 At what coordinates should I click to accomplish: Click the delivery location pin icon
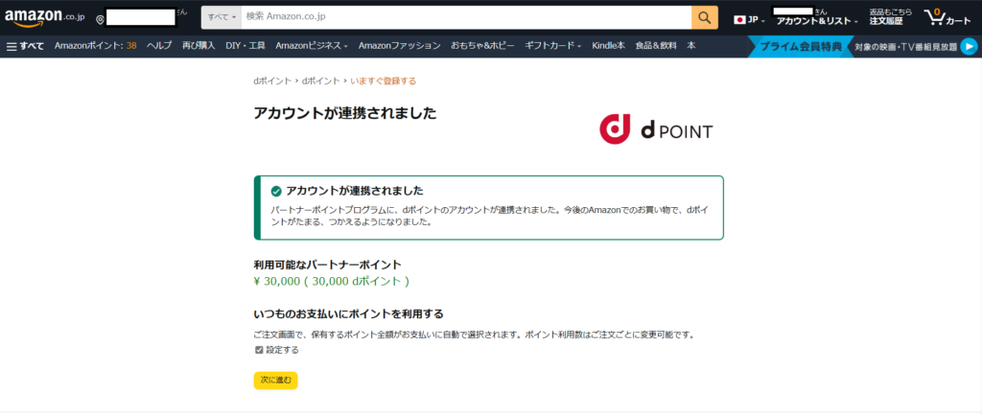pos(100,20)
